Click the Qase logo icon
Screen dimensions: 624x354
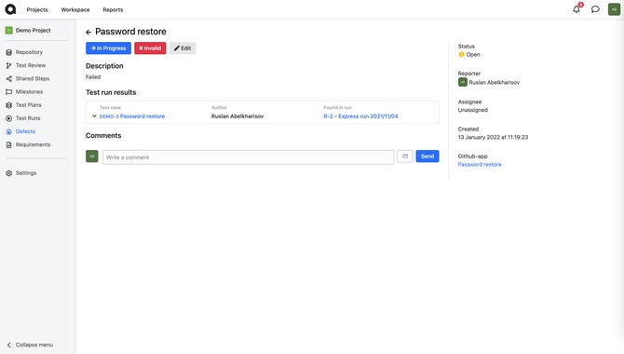[10, 9]
